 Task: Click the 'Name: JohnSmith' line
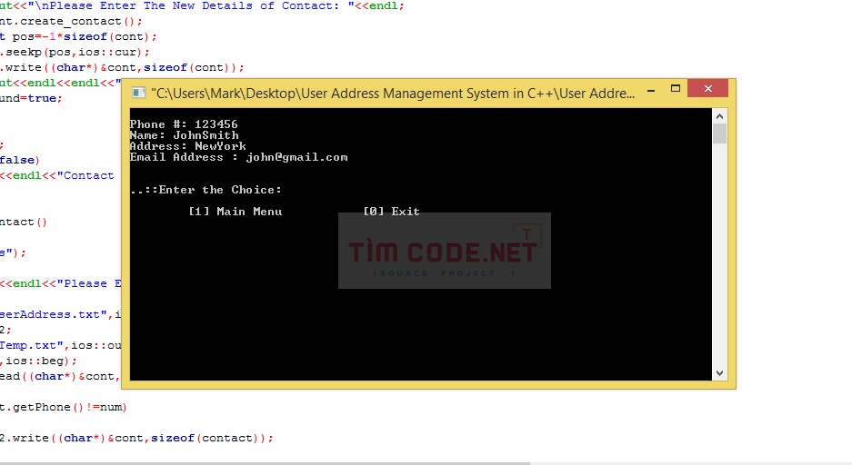click(x=185, y=135)
